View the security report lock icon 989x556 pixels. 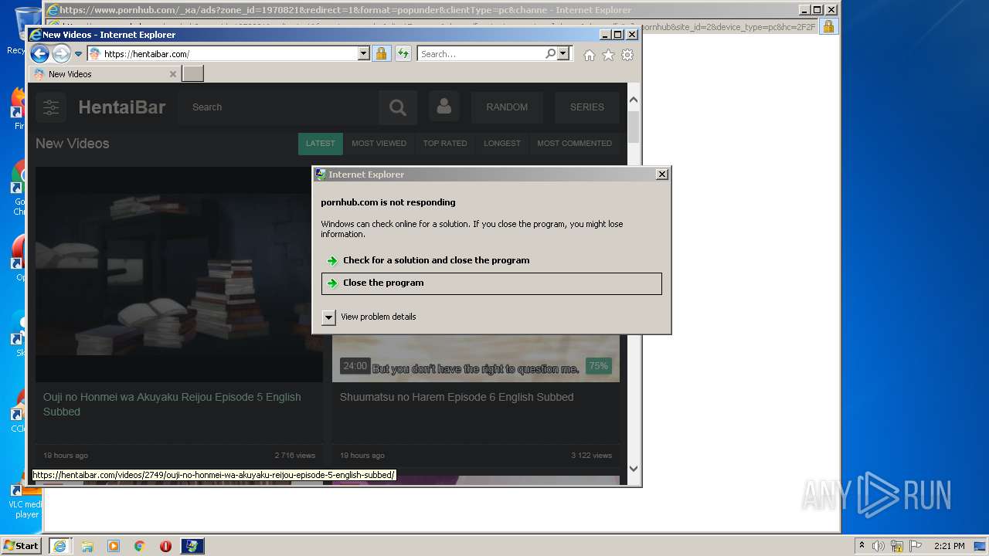[x=381, y=54]
